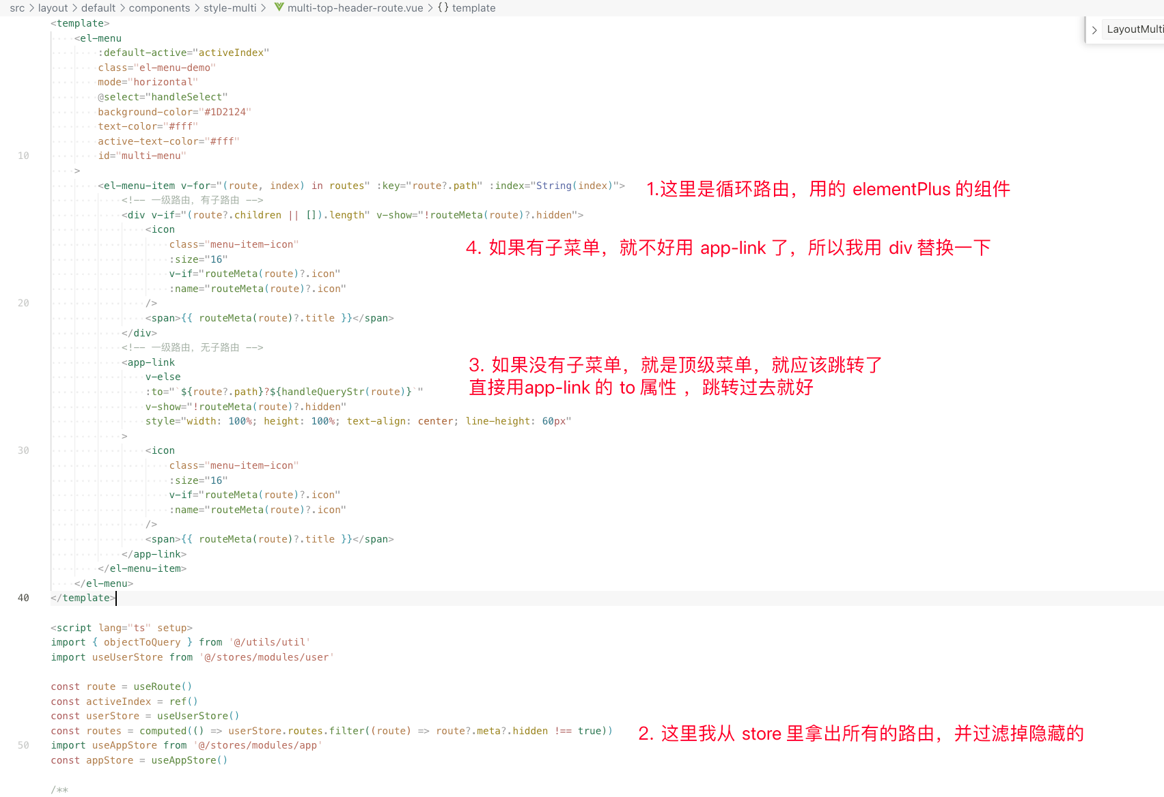Viewport: 1164px width, 797px height.
Task: Click the closing </el-menu-item> tag
Action: 142,568
